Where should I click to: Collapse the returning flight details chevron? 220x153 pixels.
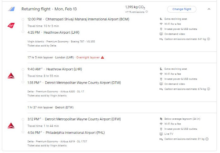click(x=208, y=9)
